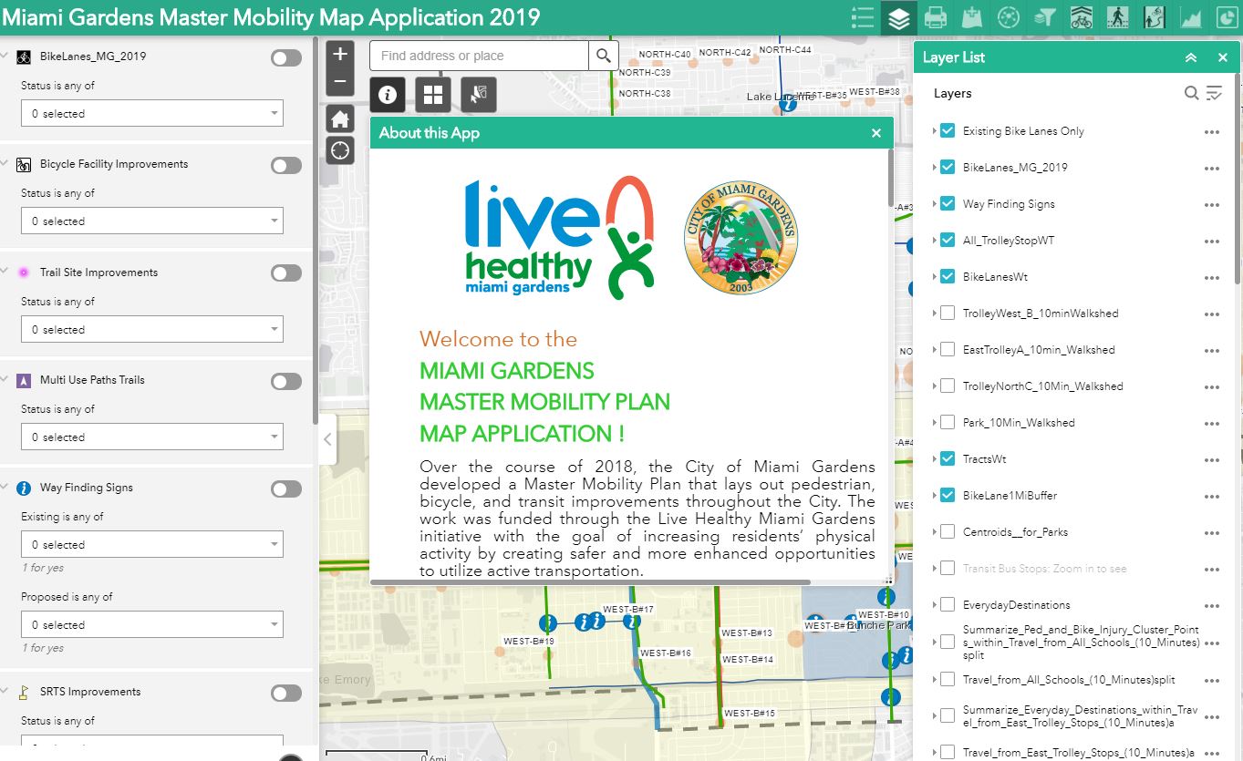Open BikeLanes_MG_2019 Status dropdown
The width and height of the screenshot is (1243, 761).
[x=152, y=113]
